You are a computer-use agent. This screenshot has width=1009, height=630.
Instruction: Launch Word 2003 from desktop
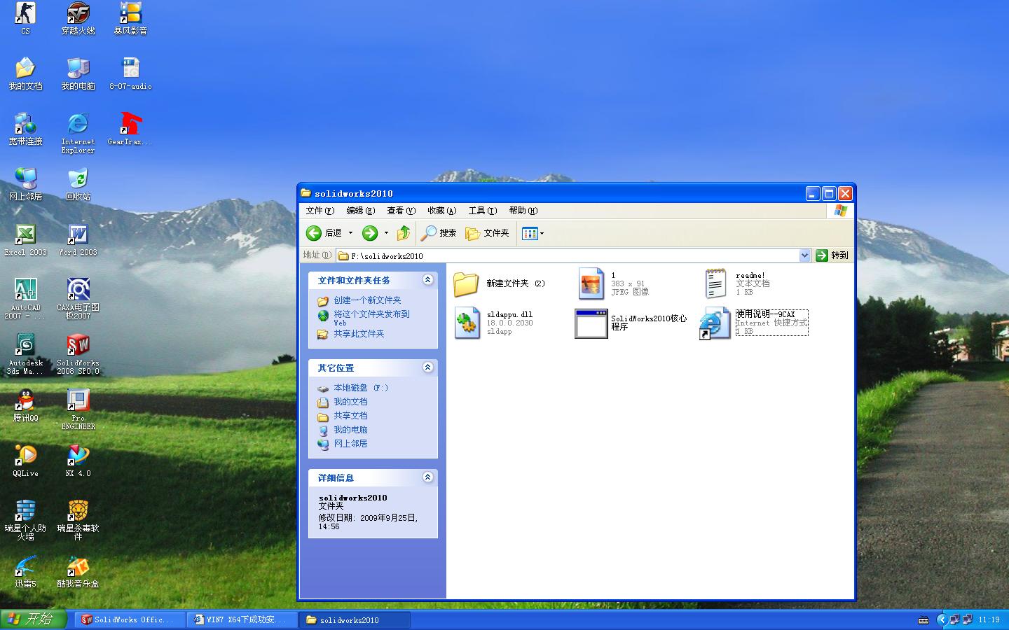tap(78, 239)
